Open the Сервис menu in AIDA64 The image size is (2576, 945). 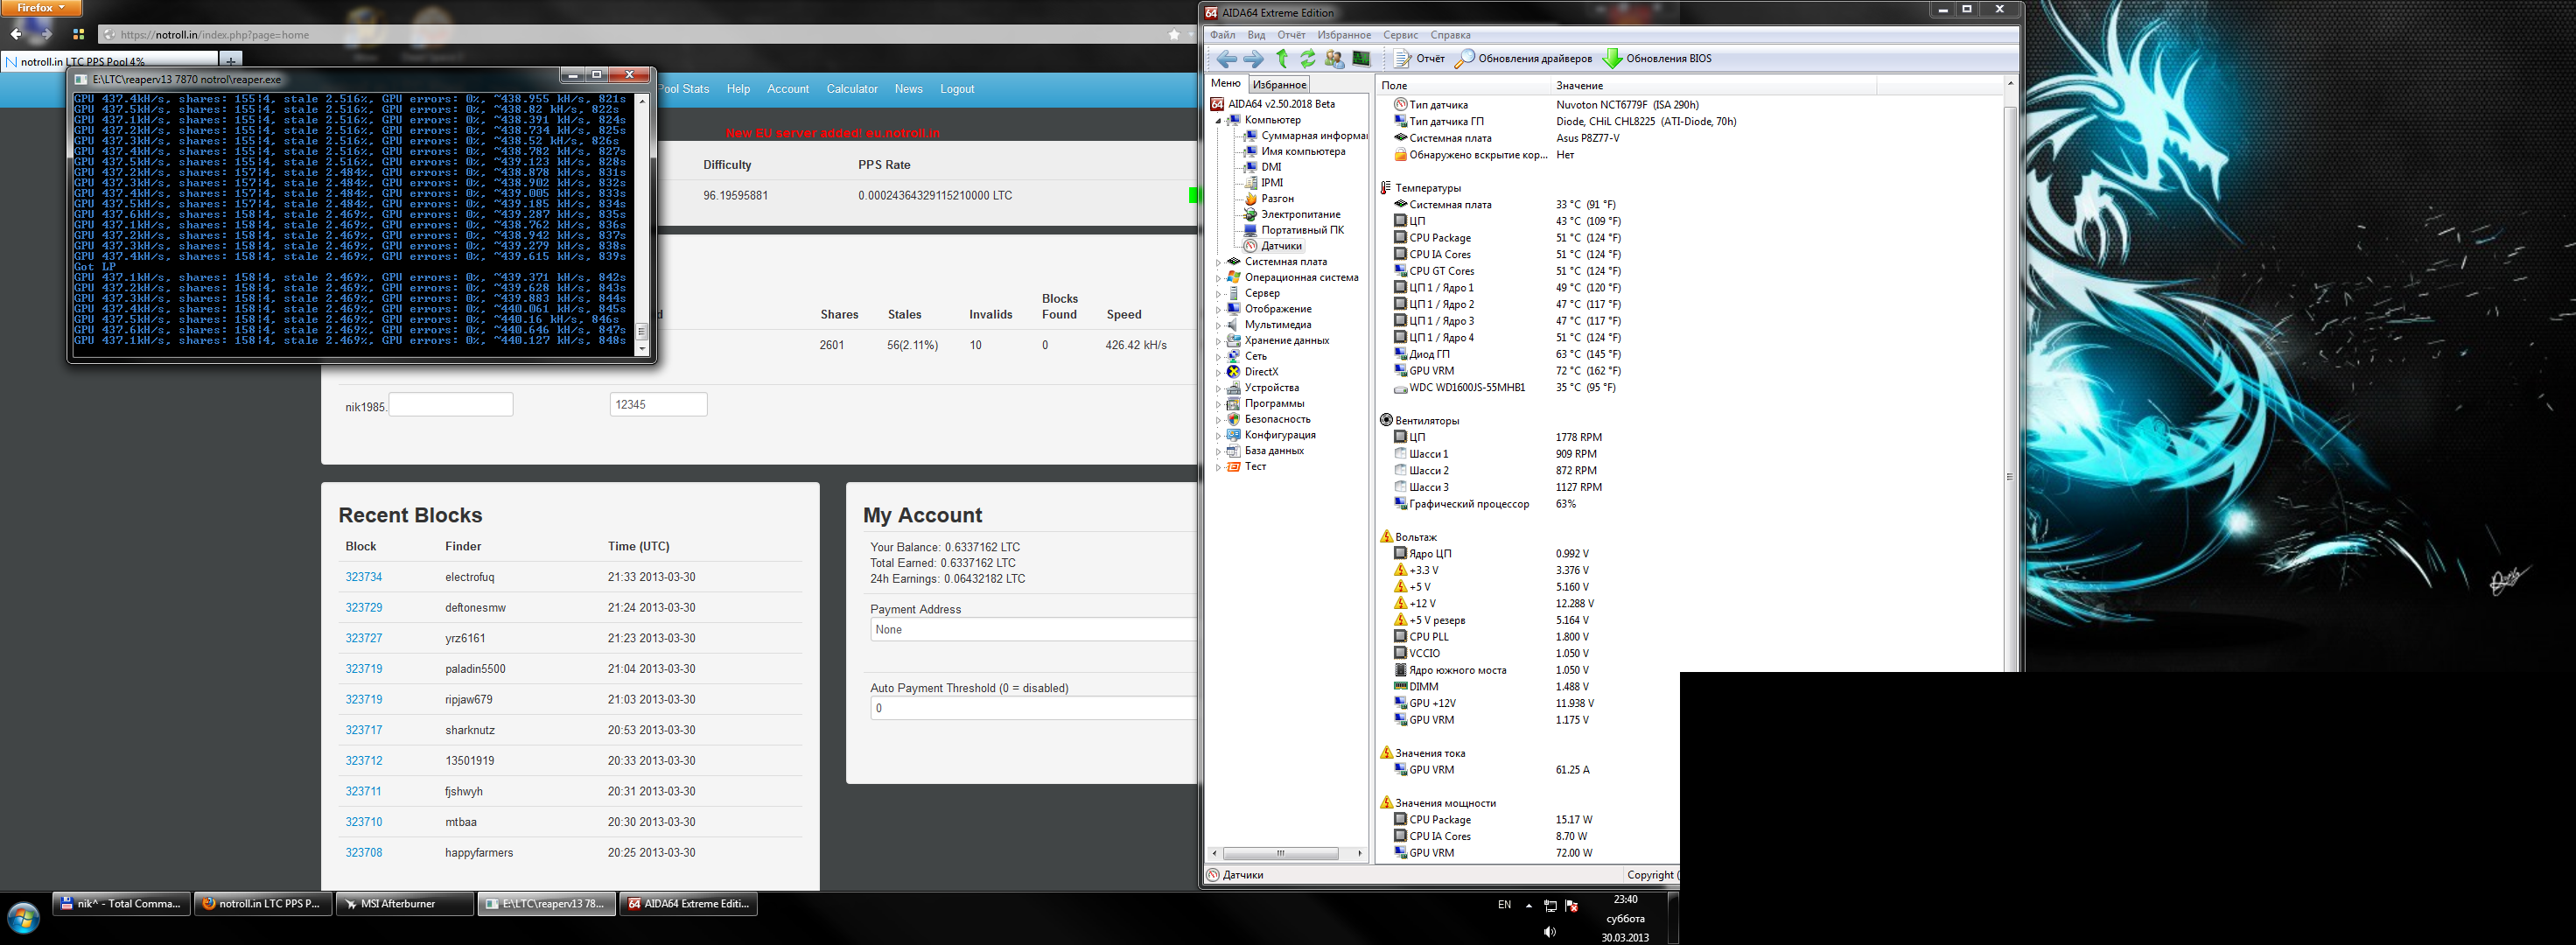coord(1400,35)
